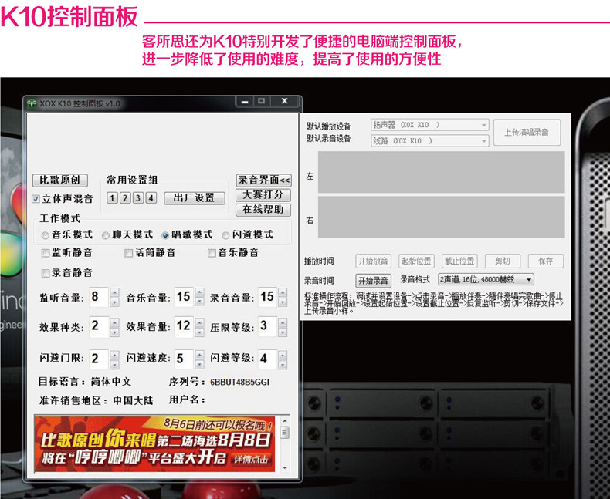Click 开始放音 playback button
This screenshot has width=610, height=499.
coord(373,261)
